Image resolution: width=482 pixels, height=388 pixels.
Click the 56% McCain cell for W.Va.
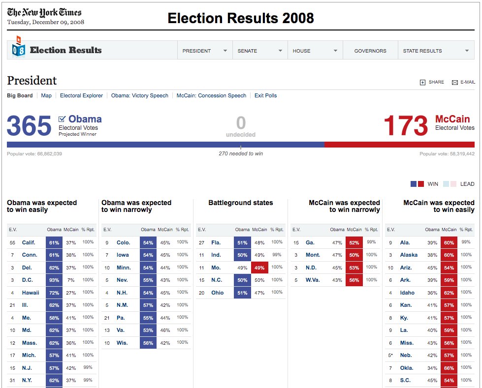(354, 280)
